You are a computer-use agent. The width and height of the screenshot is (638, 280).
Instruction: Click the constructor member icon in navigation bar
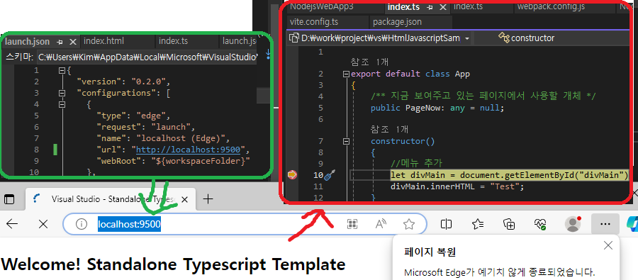(x=504, y=38)
